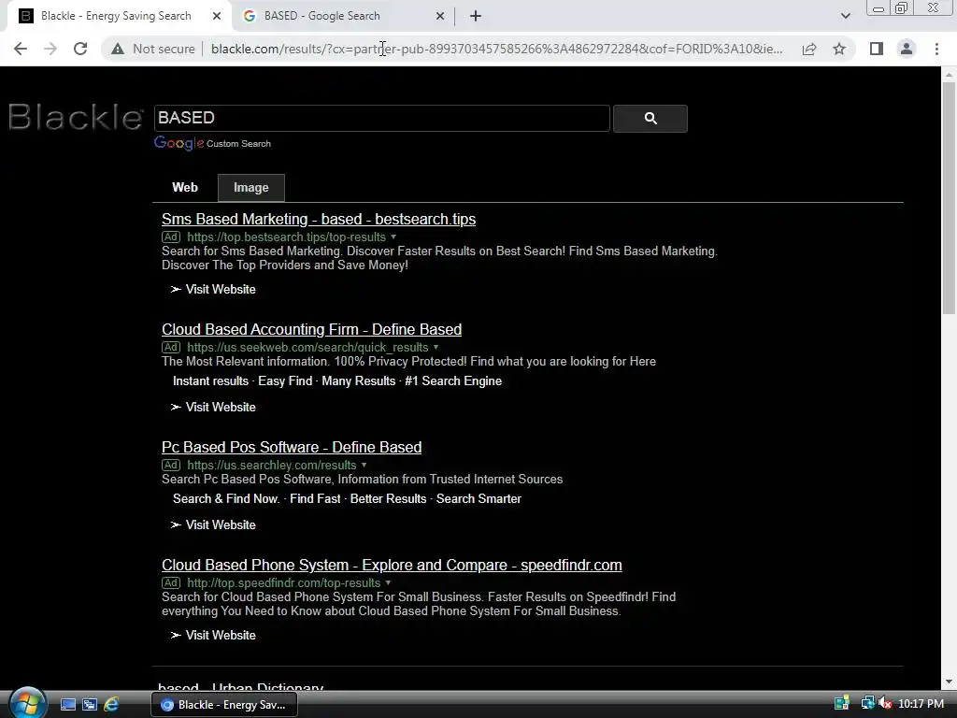Open the Not secure site warning icon
The image size is (957, 718).
coord(117,49)
